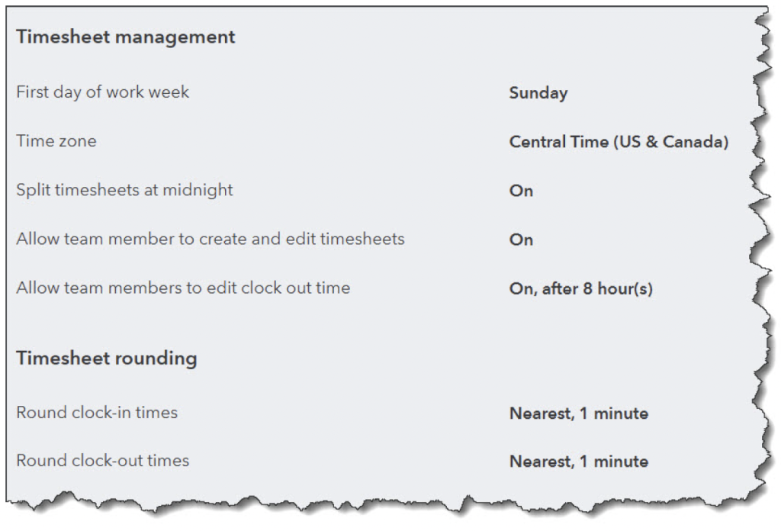Toggle the On, after 8 hour(s) value

(580, 289)
